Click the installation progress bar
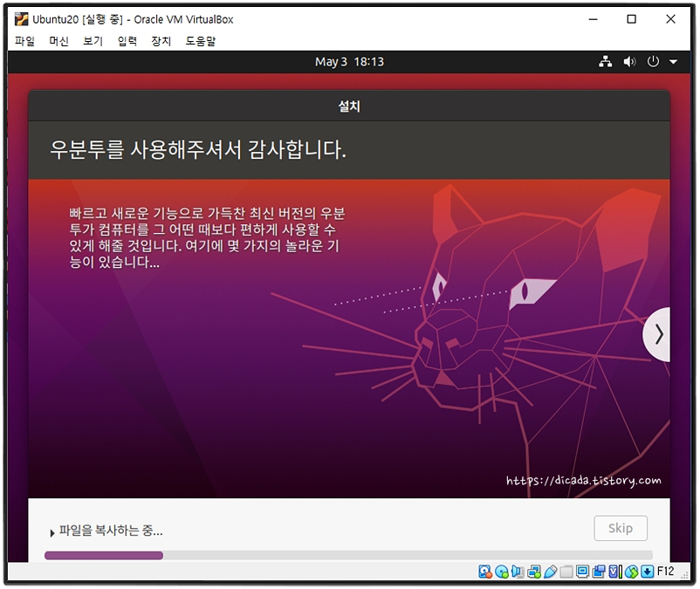 point(348,556)
